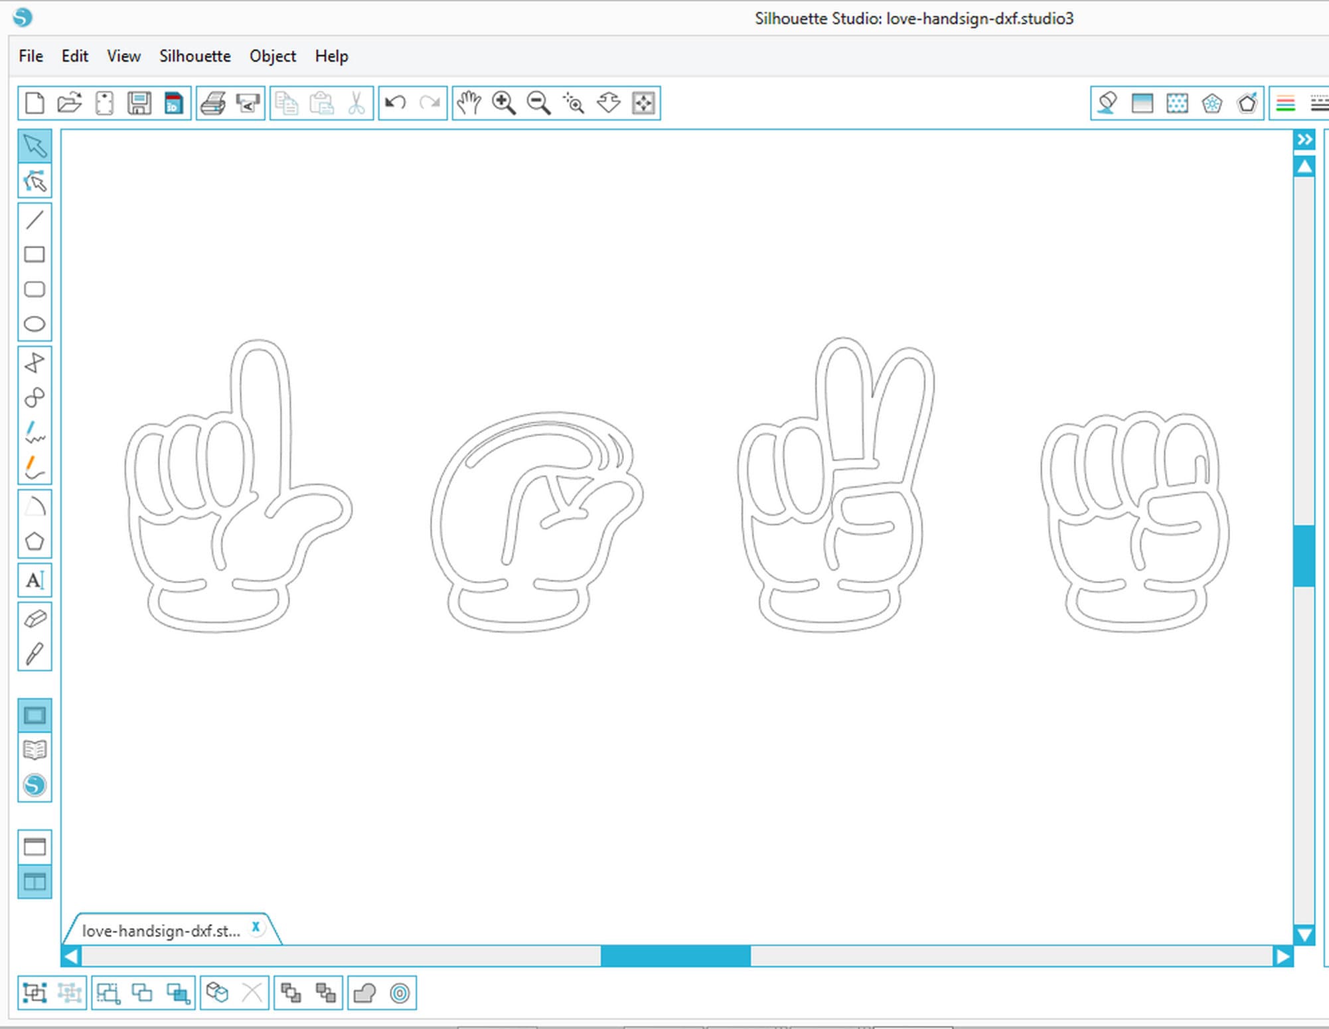1329x1029 pixels.
Task: Choose the Ellipse drawing tool
Action: 35,324
